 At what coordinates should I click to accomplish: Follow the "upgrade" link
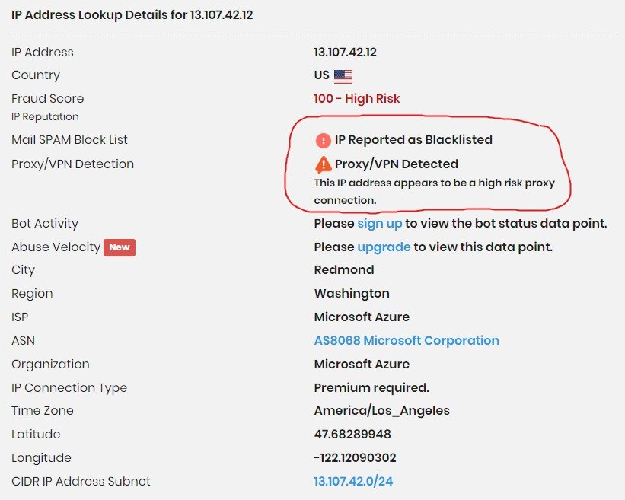click(x=384, y=247)
